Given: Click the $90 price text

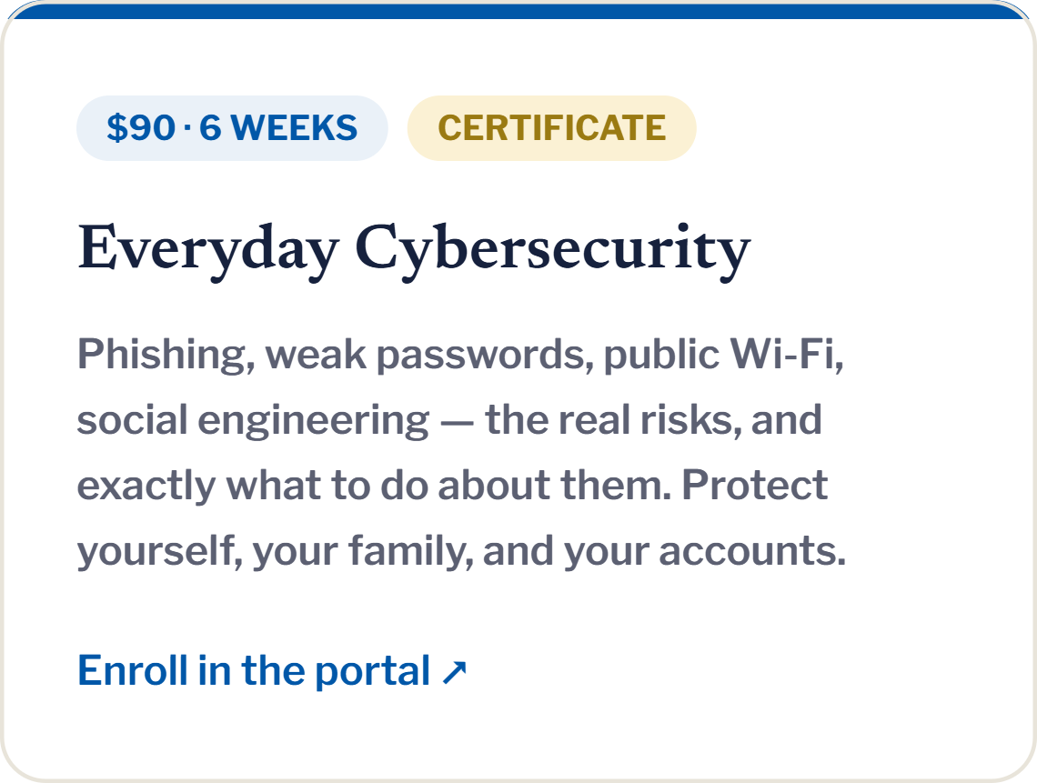Looking at the screenshot, I should 141,128.
